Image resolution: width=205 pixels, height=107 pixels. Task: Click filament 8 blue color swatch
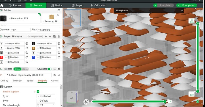34,57
